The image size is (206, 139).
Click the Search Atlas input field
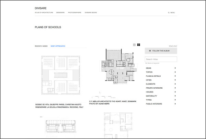pos(161,59)
